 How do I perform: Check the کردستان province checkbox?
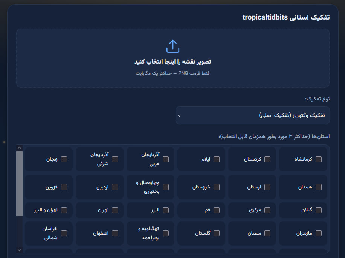(267, 159)
